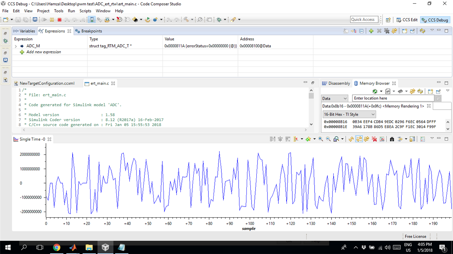Click the Resume debug icon
This screenshot has width=453, height=254.
tap(45, 19)
